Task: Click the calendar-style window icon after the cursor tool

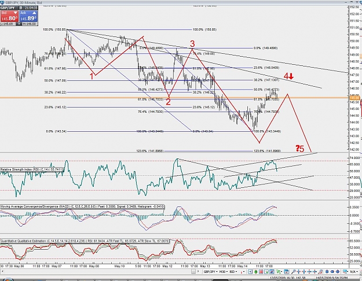Action: pos(287,272)
